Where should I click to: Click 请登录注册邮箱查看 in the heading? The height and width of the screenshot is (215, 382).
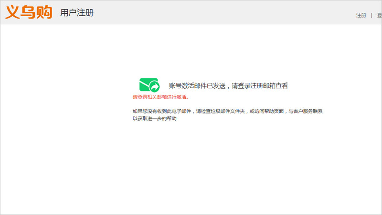[x=260, y=86]
